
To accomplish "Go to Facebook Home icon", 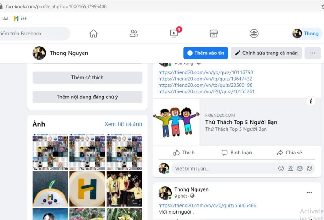I will click(x=93, y=34).
